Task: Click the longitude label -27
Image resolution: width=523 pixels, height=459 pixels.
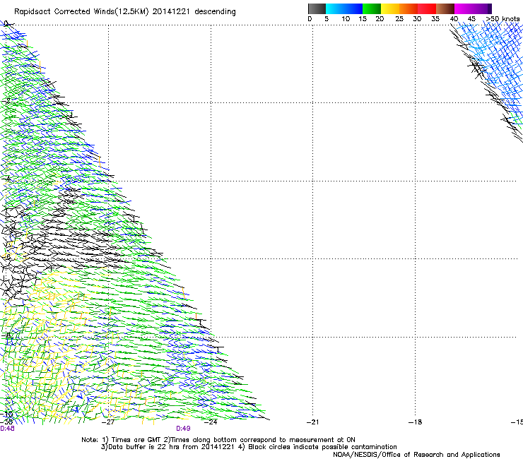Action: click(108, 422)
